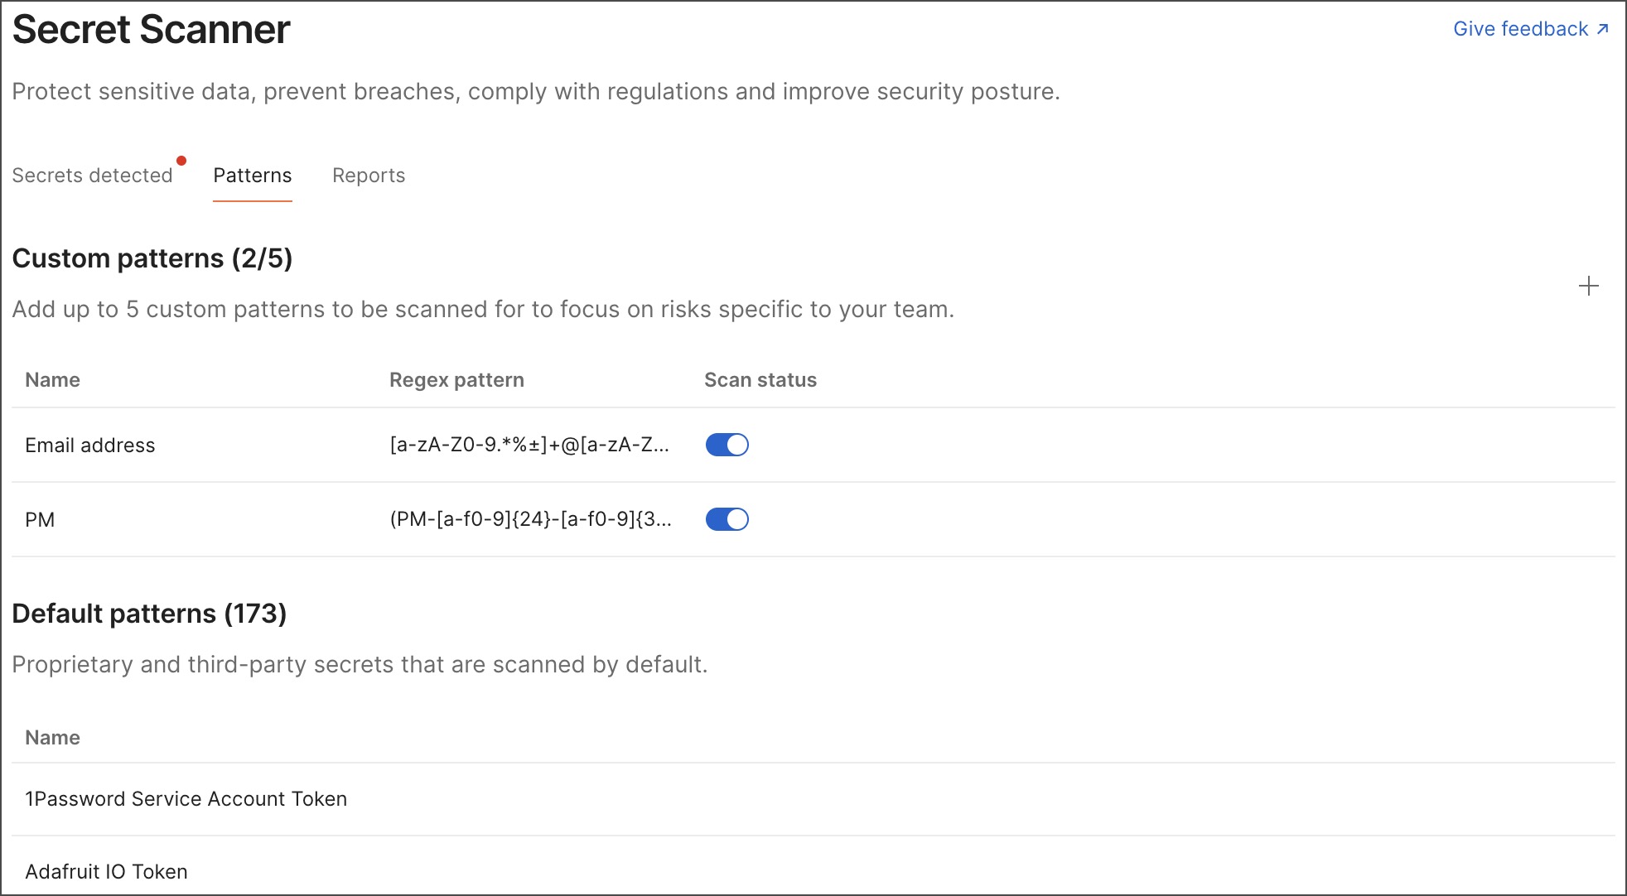Open the Reports tab
The height and width of the screenshot is (896, 1627).
coord(369,175)
